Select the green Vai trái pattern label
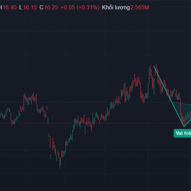This screenshot has height=191, width=191. pyautogui.click(x=183, y=133)
